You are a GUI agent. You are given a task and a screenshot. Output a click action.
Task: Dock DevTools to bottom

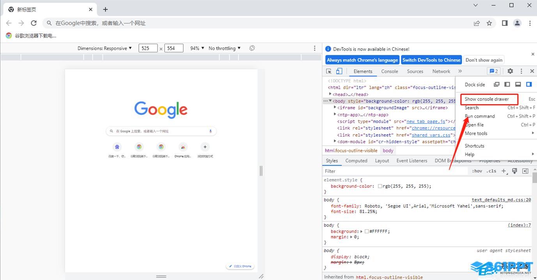[518, 84]
